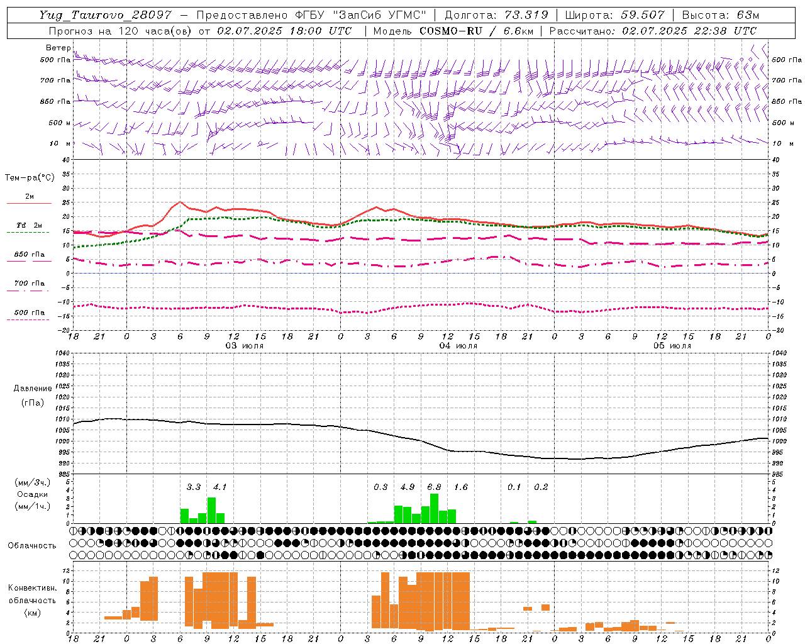Screen dimensions: 805x644
Task: Click the "(мм/1ч.)" precipitation unit label
Action: pyautogui.click(x=33, y=506)
